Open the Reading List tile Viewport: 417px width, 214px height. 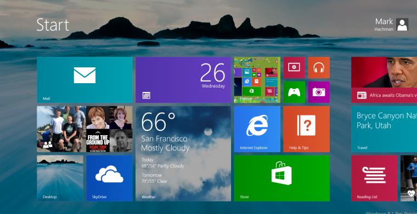[x=374, y=178]
